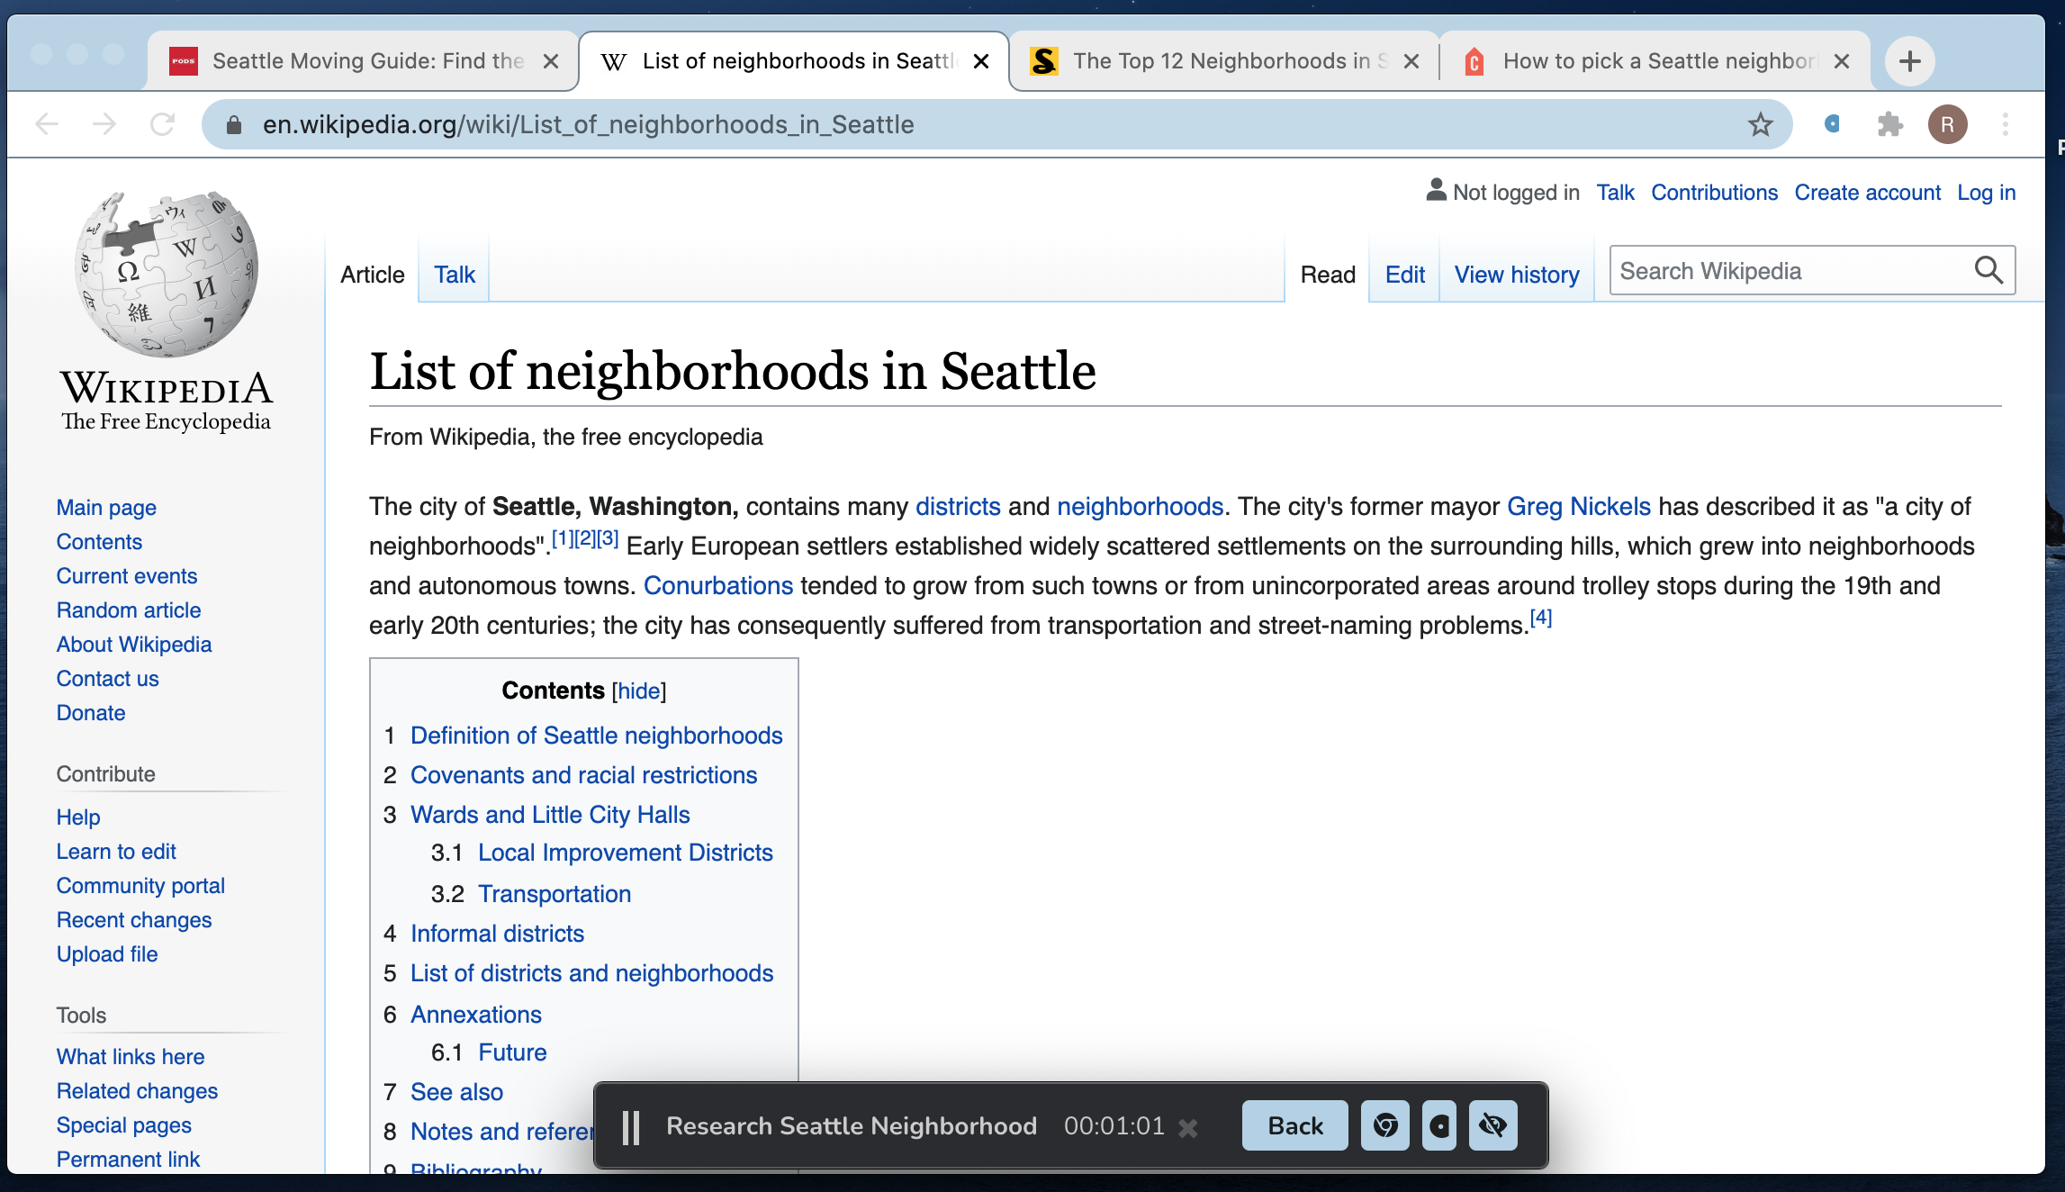Screen dimensions: 2065x1192
Task: Click the Log in link on Wikipedia
Action: click(1987, 192)
